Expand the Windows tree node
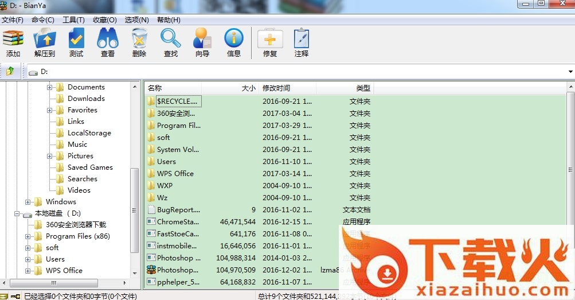Viewport: 575px width, 300px height. [x=28, y=202]
